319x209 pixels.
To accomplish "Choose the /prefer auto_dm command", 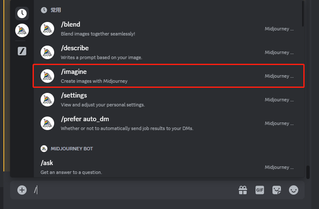I will coord(169,123).
